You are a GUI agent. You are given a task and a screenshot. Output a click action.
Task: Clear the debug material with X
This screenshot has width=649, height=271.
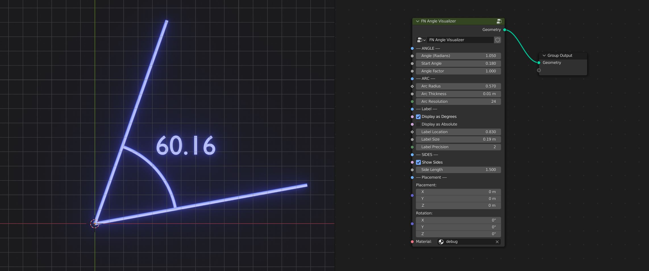[x=497, y=242]
